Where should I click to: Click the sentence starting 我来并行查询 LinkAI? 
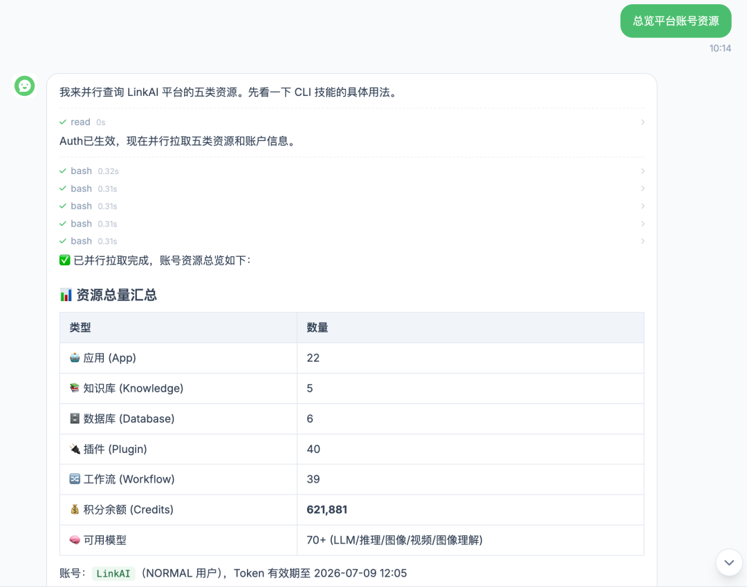[x=229, y=93]
